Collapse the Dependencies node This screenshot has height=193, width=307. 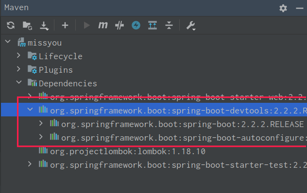pyautogui.click(x=19, y=82)
